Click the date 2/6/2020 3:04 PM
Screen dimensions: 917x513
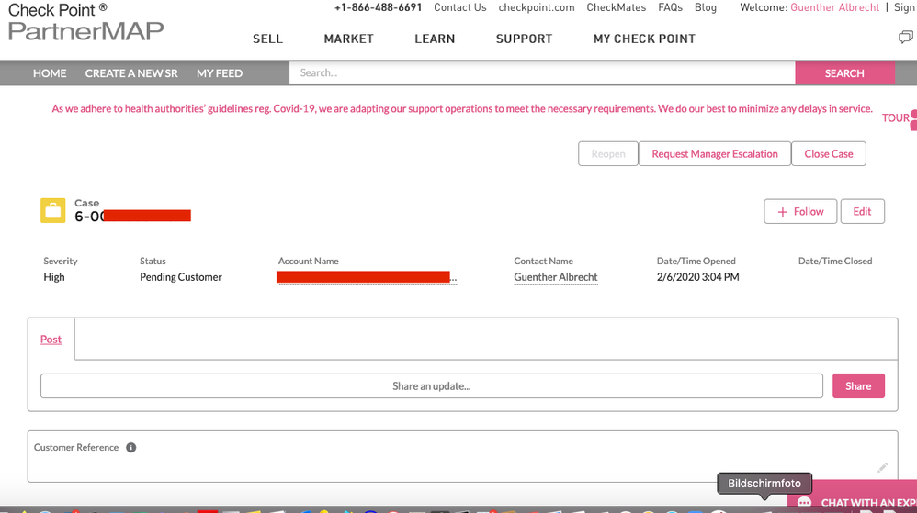tap(697, 277)
